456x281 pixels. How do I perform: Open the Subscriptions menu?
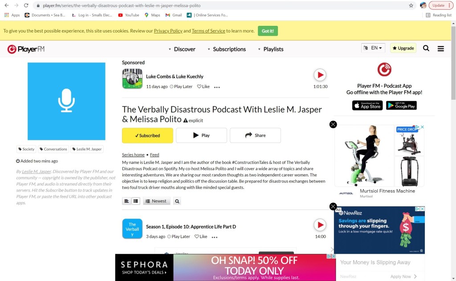[x=227, y=49]
